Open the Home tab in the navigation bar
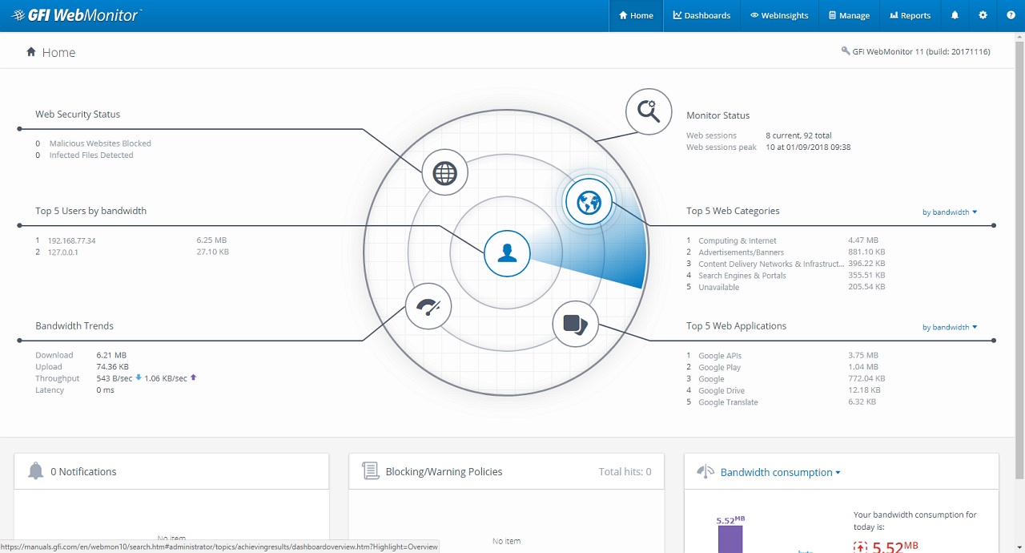This screenshot has width=1025, height=553. click(636, 15)
